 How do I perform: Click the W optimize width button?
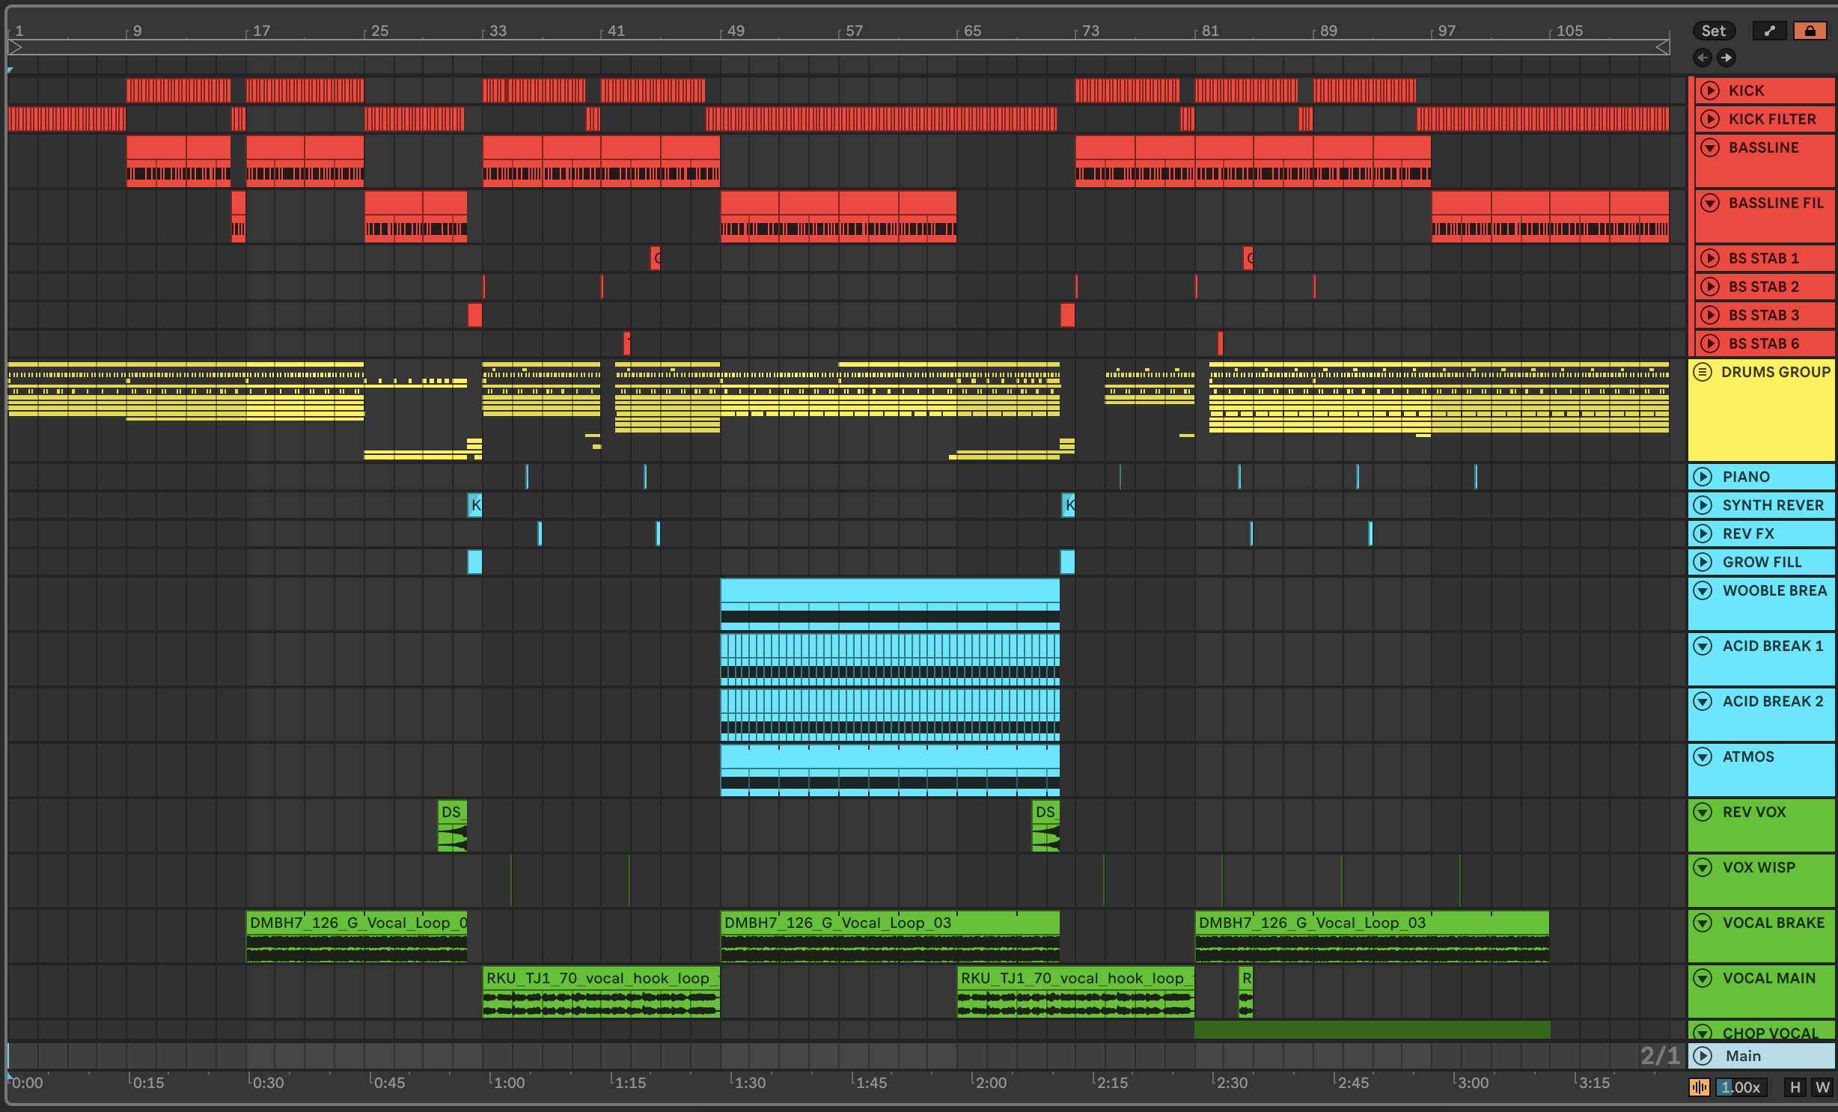point(1822,1087)
